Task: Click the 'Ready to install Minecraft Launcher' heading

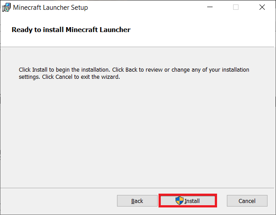Action: [x=71, y=30]
